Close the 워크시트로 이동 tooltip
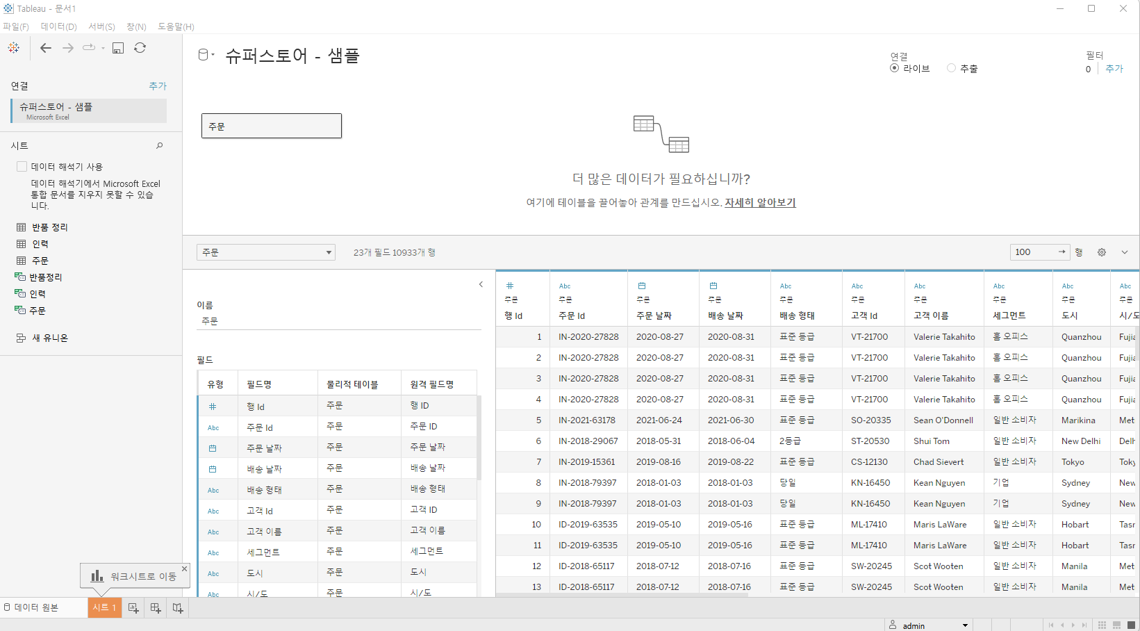 tap(184, 568)
